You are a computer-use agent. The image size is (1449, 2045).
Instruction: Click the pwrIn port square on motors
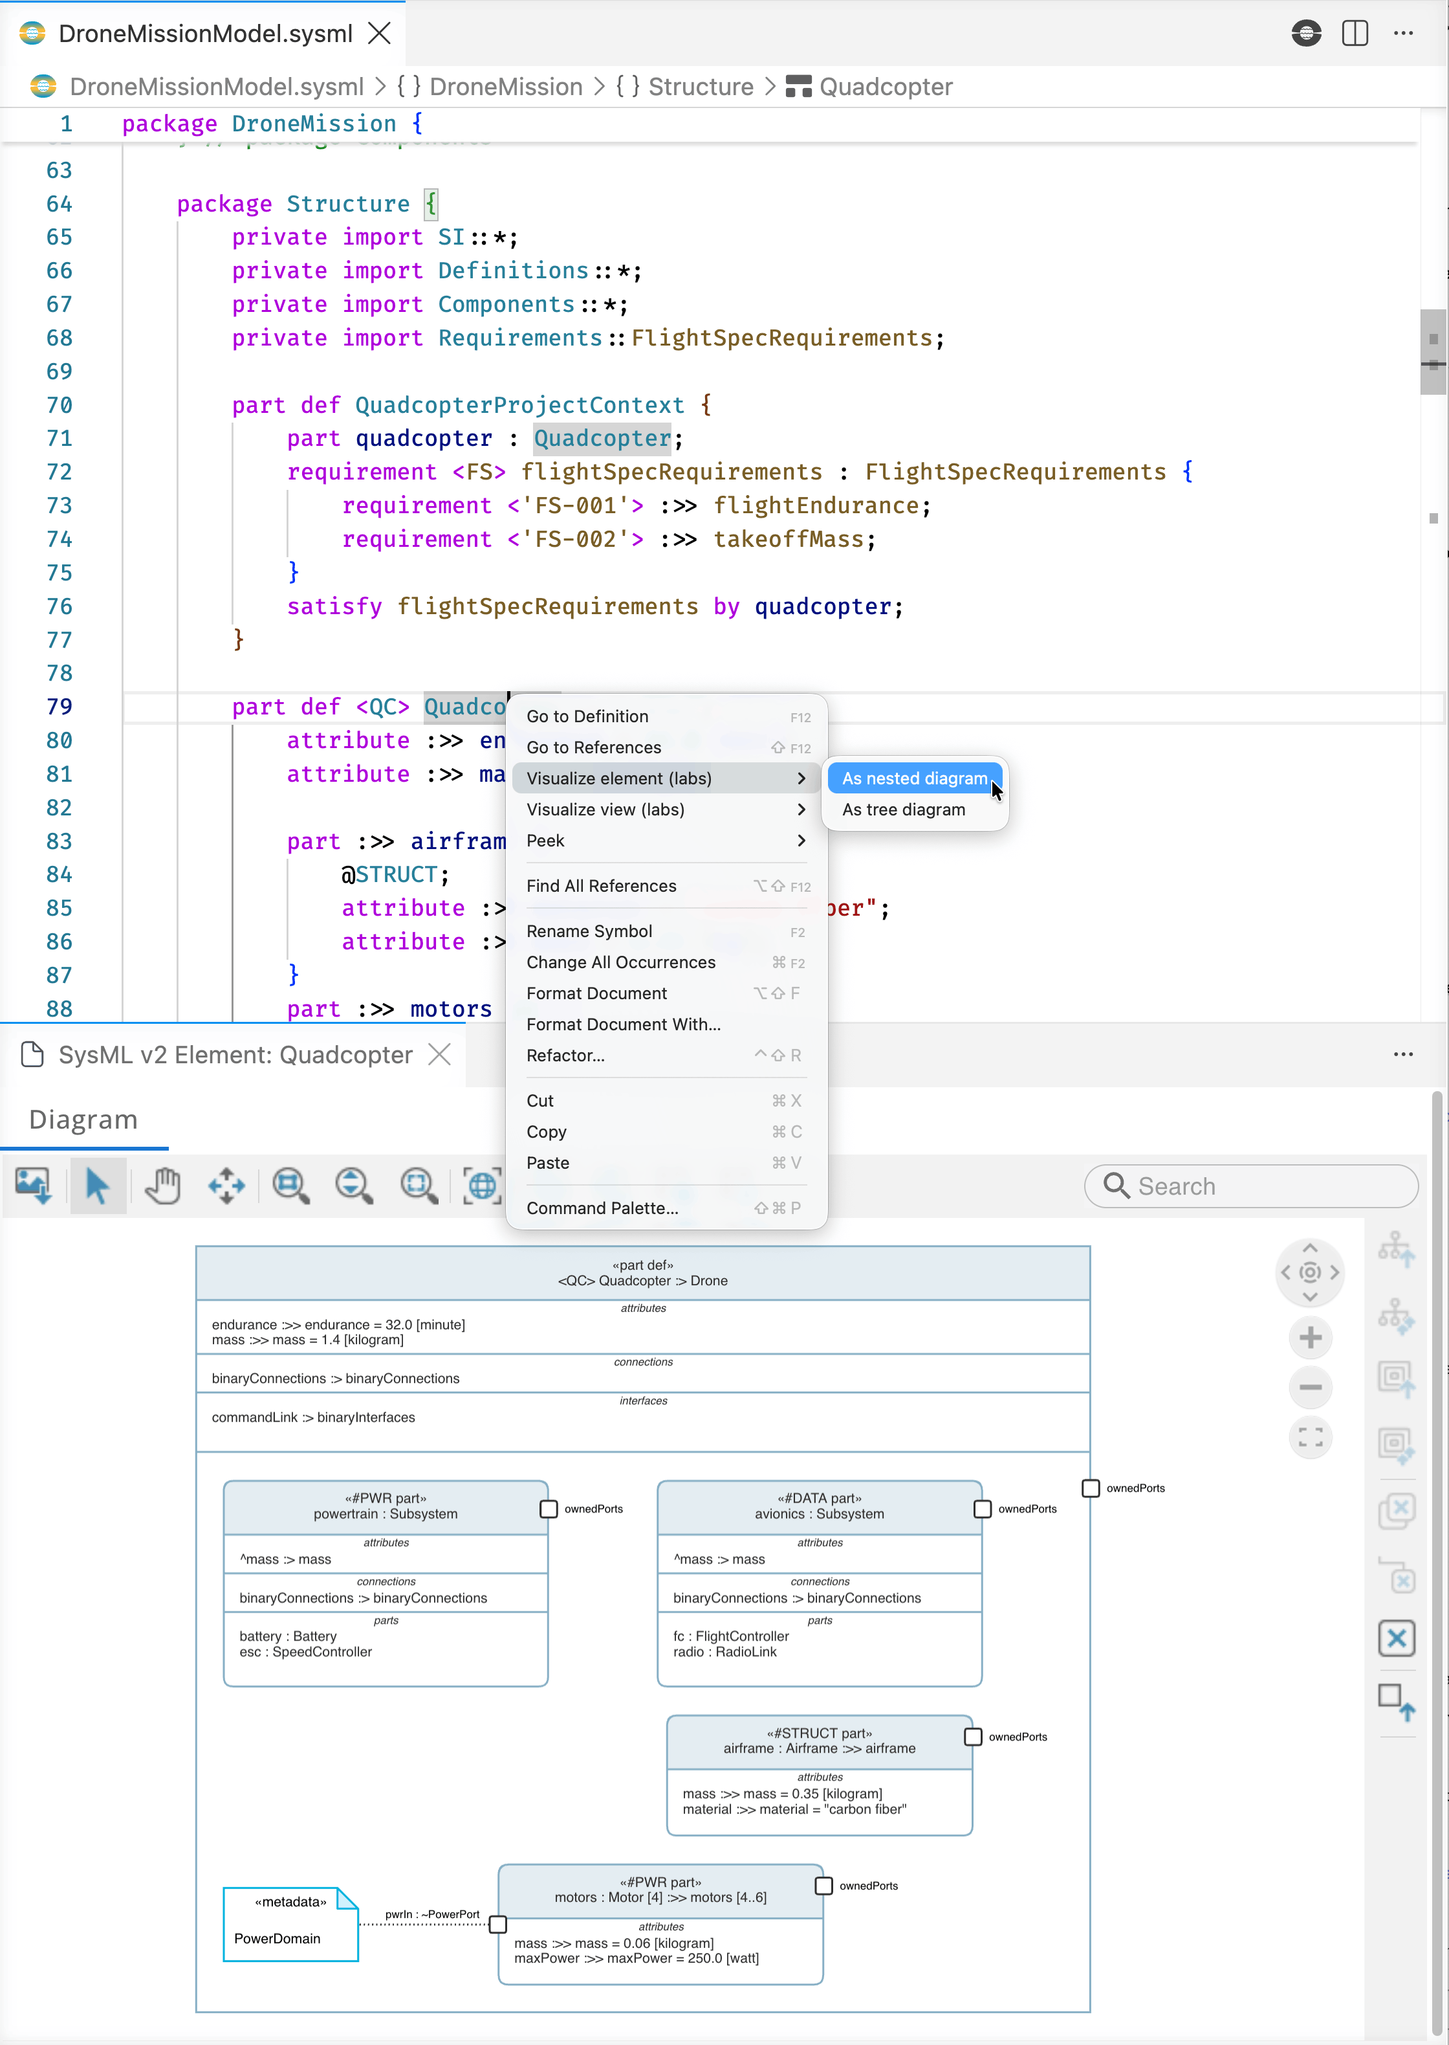coord(498,1925)
